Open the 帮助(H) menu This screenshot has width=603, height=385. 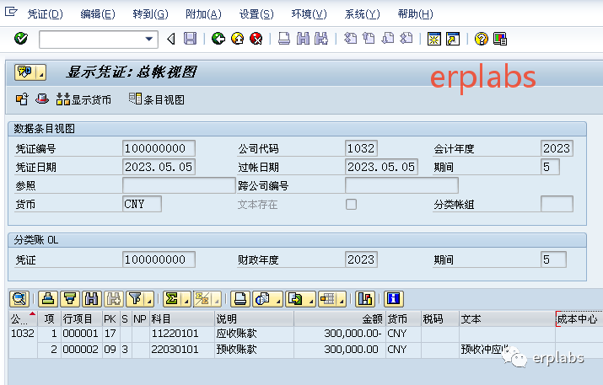pyautogui.click(x=415, y=14)
